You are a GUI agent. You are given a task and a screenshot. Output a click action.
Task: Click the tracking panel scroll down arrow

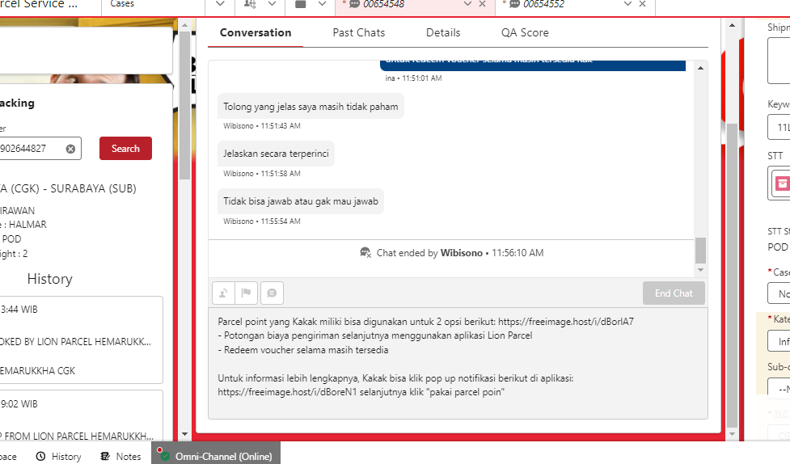(x=185, y=434)
